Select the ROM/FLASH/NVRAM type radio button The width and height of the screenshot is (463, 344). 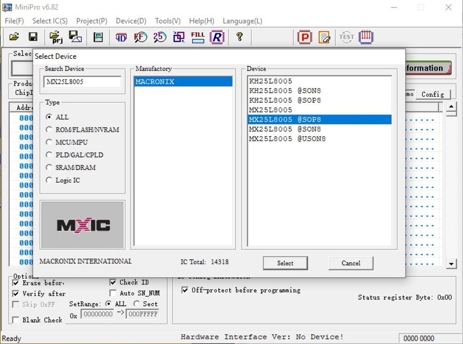click(49, 129)
